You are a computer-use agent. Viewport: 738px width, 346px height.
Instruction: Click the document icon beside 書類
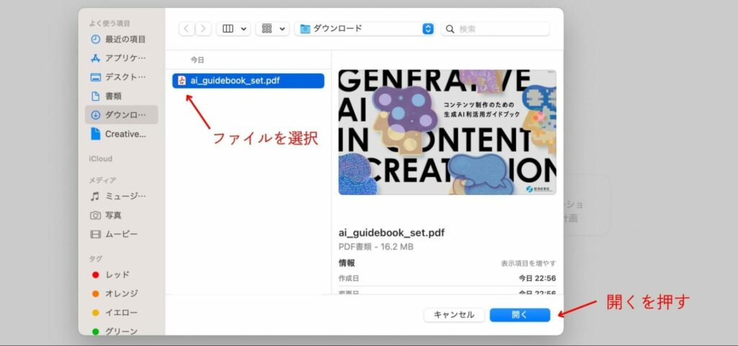pyautogui.click(x=96, y=96)
